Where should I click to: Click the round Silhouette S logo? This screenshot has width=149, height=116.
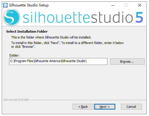(x=12, y=17)
